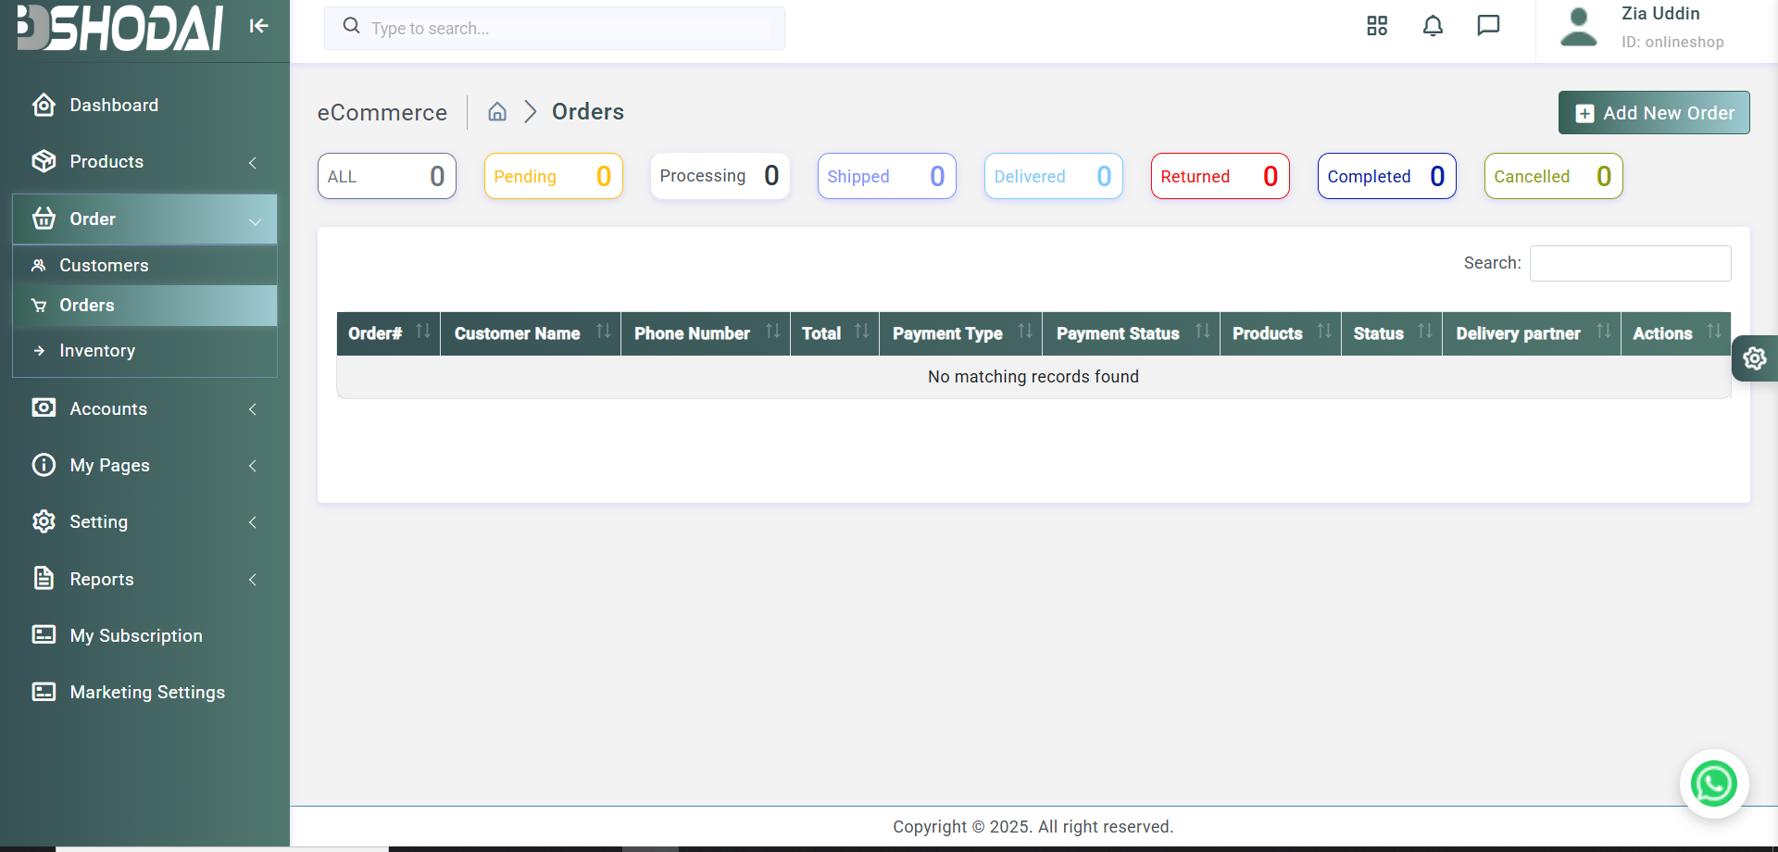
Task: Filter orders by Pending status
Action: [553, 176]
